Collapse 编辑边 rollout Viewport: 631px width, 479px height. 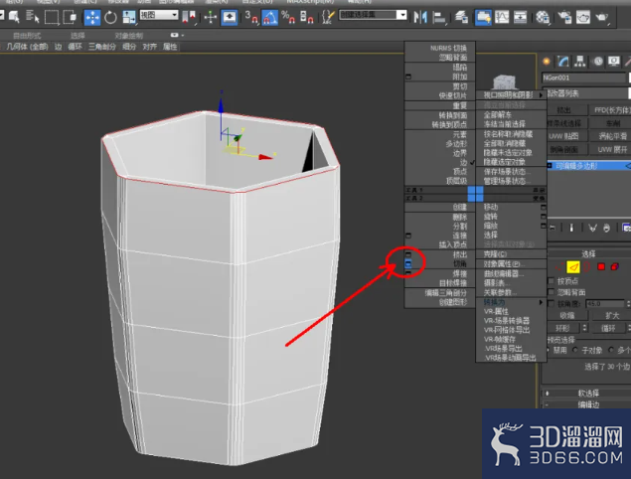[x=586, y=404]
